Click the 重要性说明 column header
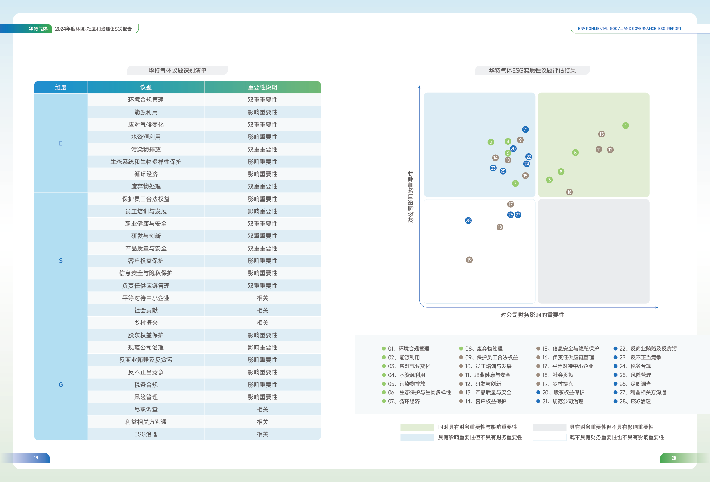The height and width of the screenshot is (482, 710). point(262,87)
